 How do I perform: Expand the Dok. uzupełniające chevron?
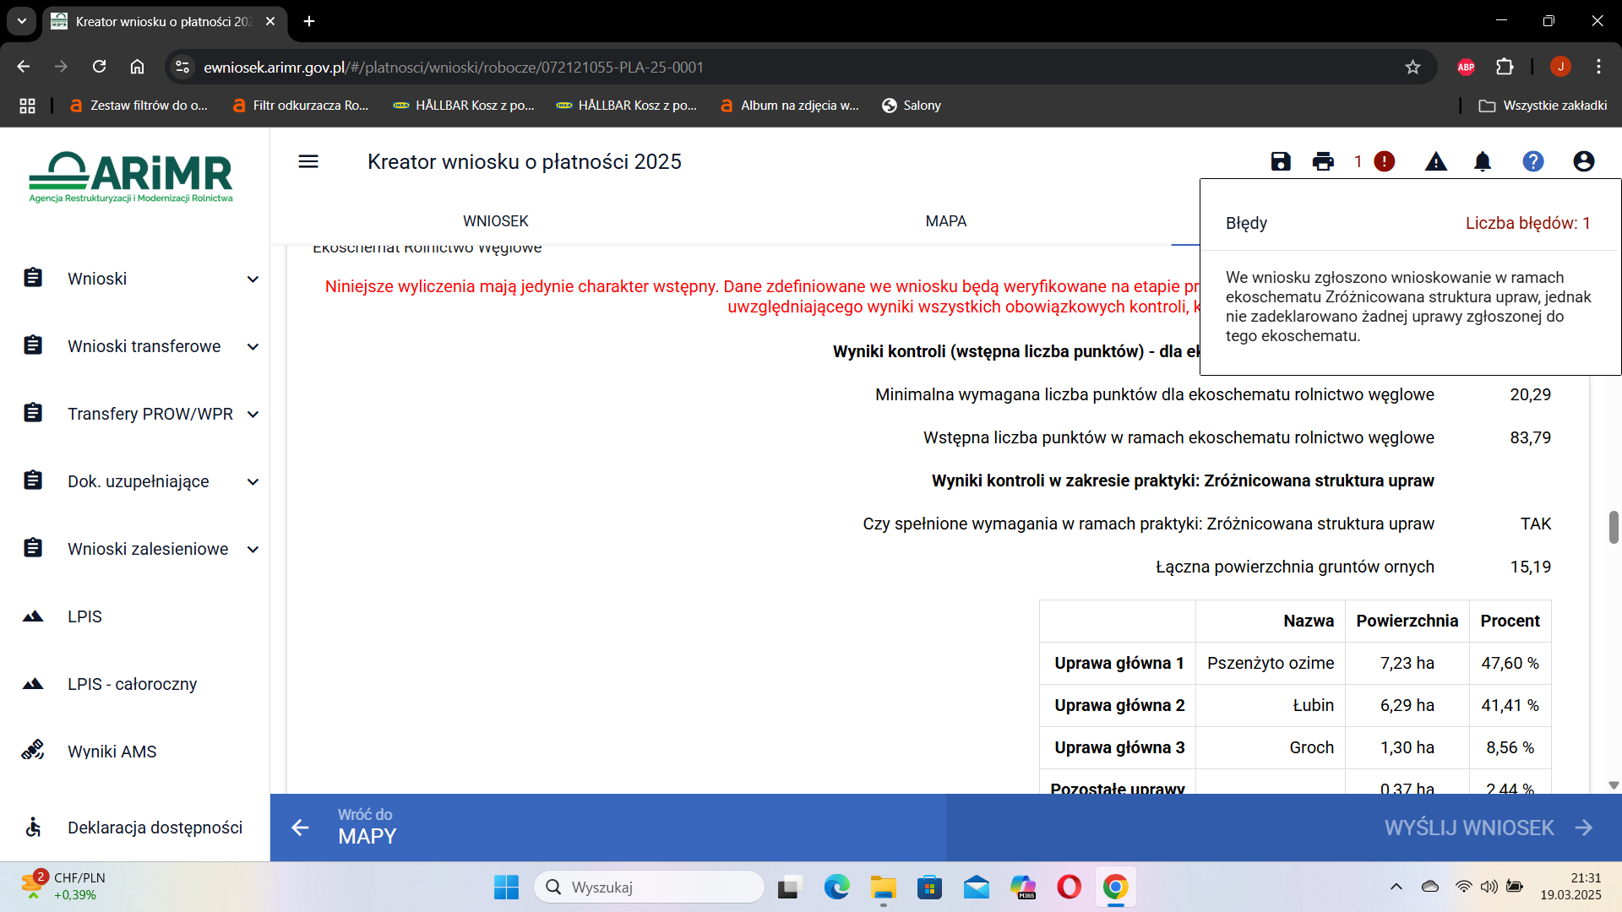coord(253,481)
